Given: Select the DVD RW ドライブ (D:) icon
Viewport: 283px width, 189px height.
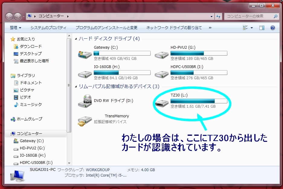Looking at the screenshot, I should pos(85,101).
